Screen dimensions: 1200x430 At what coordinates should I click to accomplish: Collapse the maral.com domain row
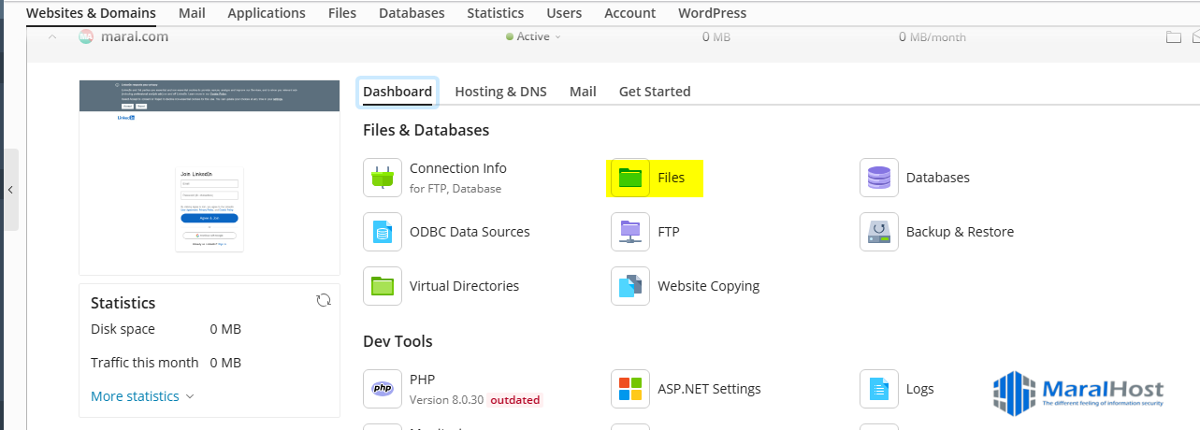(52, 36)
